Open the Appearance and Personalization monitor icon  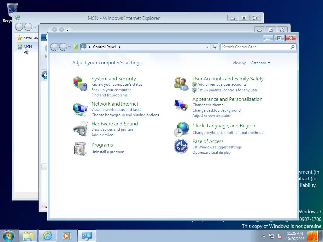pyautogui.click(x=181, y=105)
